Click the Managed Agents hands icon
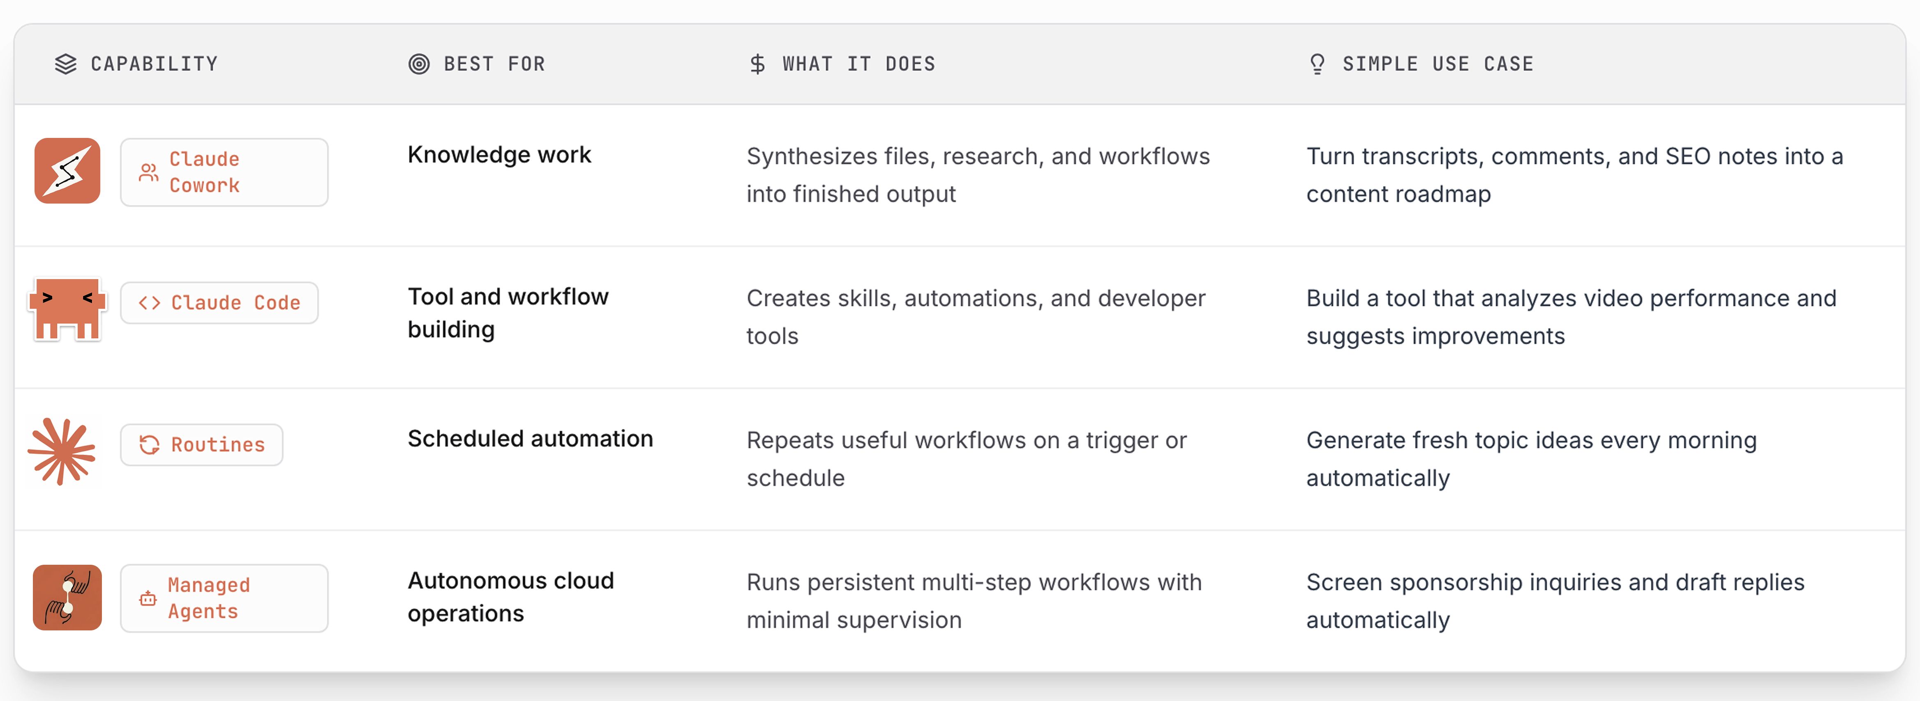The image size is (1920, 701). click(67, 597)
